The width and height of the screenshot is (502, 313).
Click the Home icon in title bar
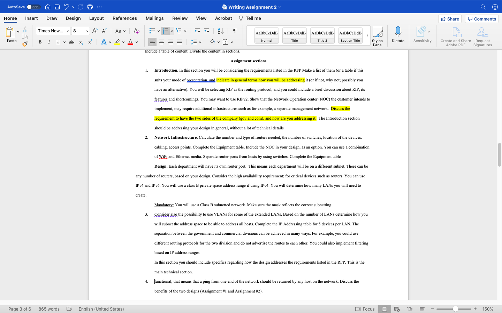tap(48, 7)
